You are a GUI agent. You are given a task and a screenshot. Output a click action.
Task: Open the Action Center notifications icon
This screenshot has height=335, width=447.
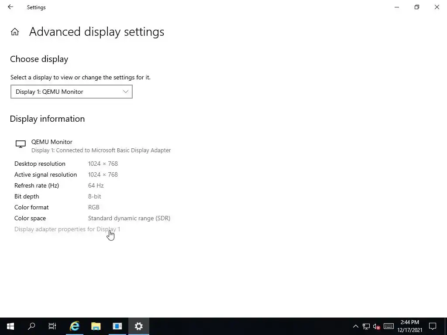433,326
